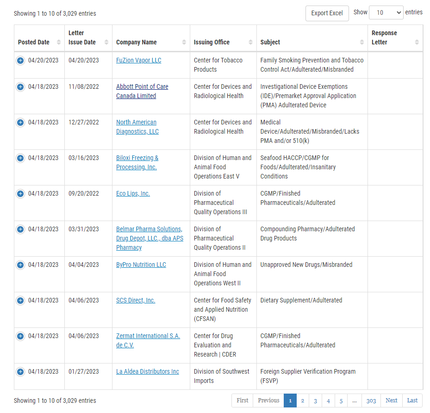
Task: Jump to page 4 of results
Action: point(328,401)
